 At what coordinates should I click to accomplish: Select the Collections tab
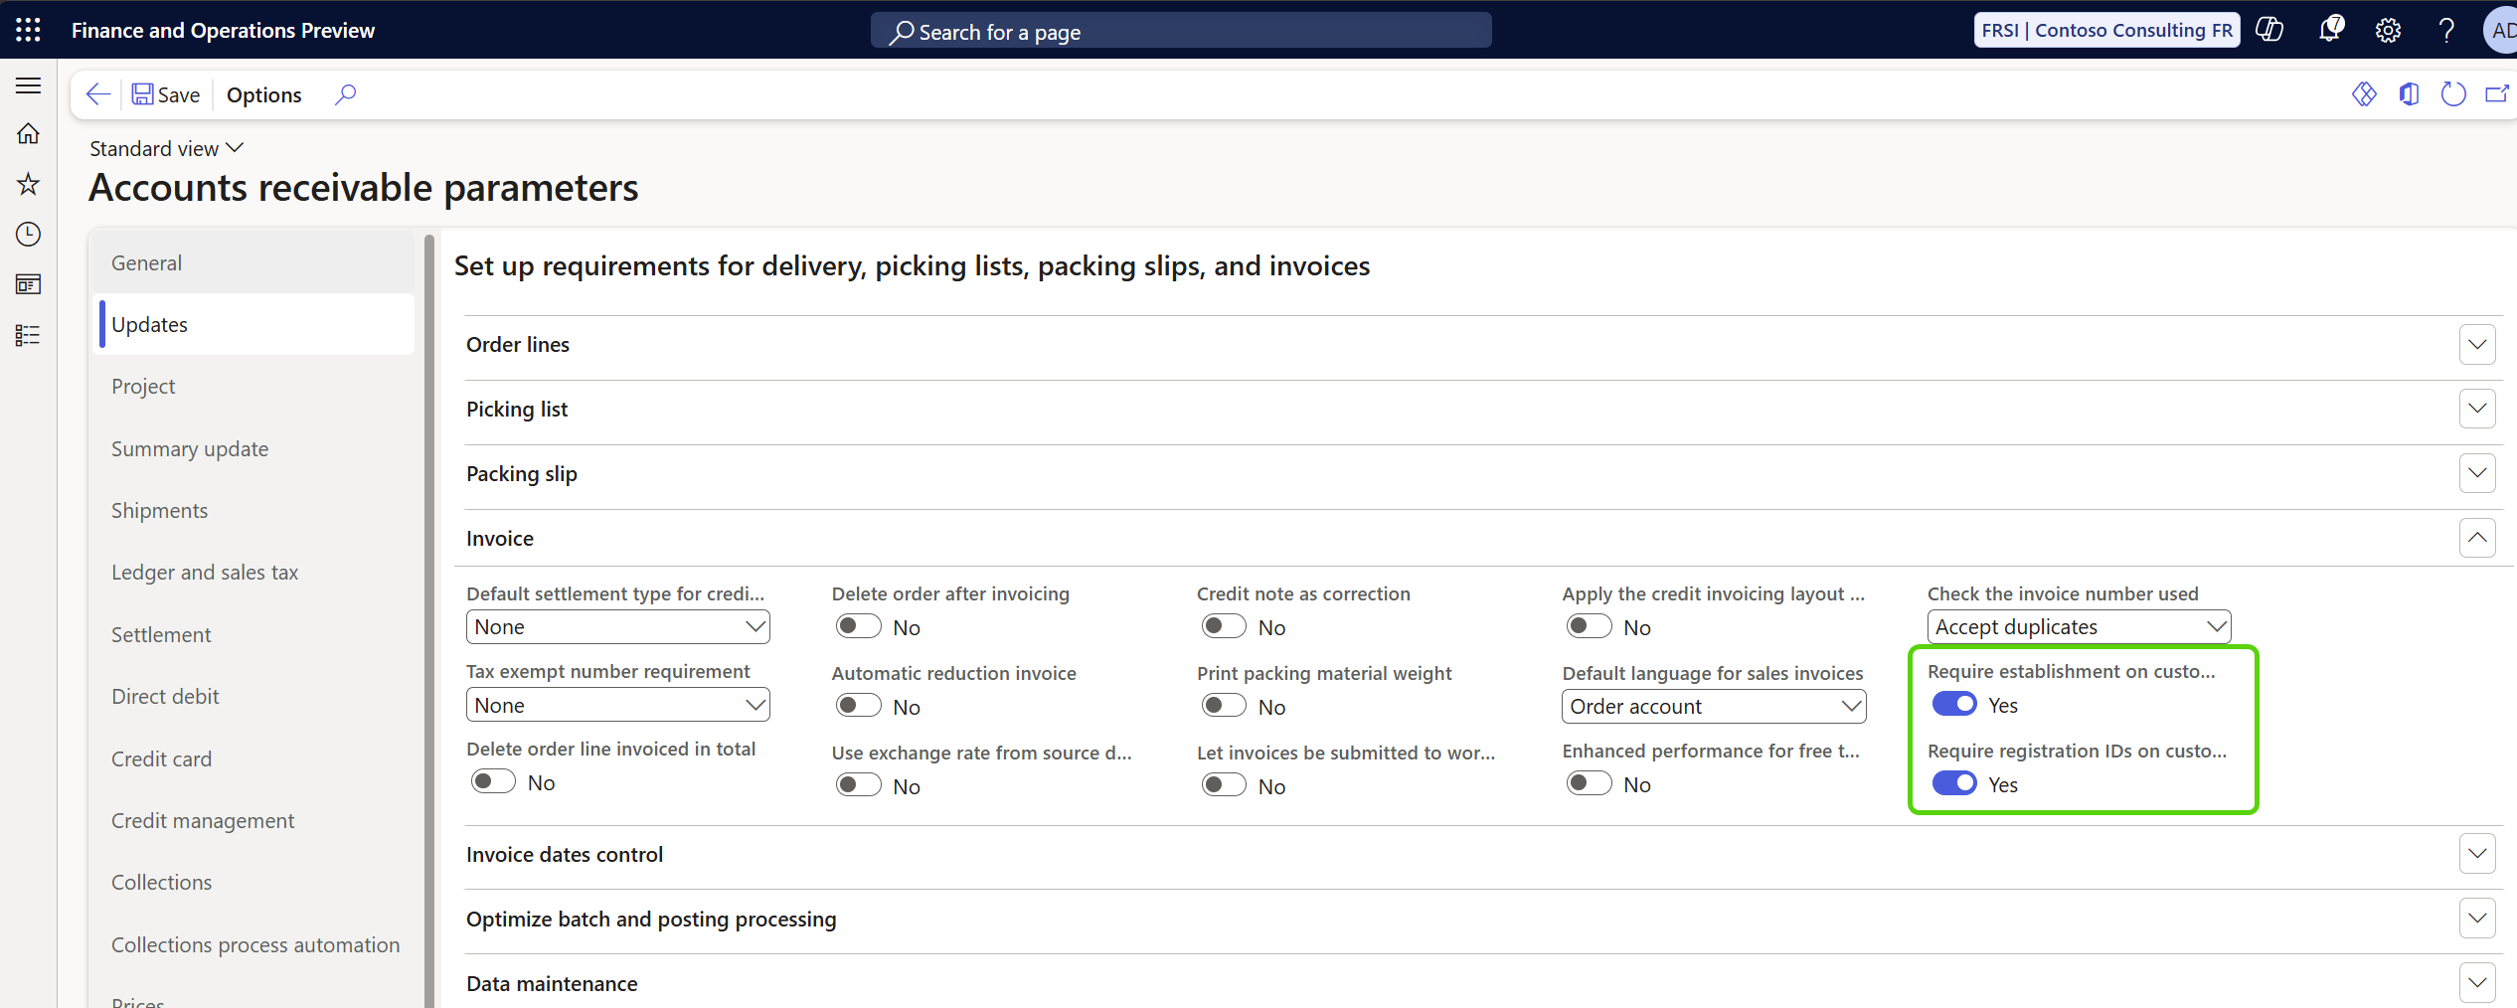(254, 882)
